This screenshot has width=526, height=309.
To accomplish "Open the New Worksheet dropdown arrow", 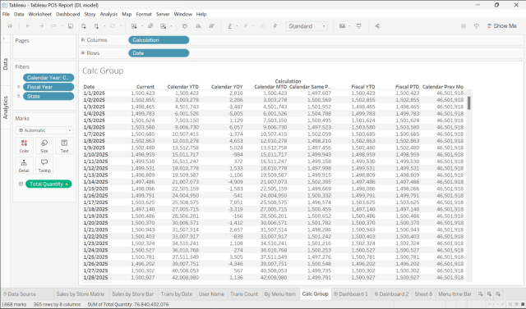I will 141,26.
